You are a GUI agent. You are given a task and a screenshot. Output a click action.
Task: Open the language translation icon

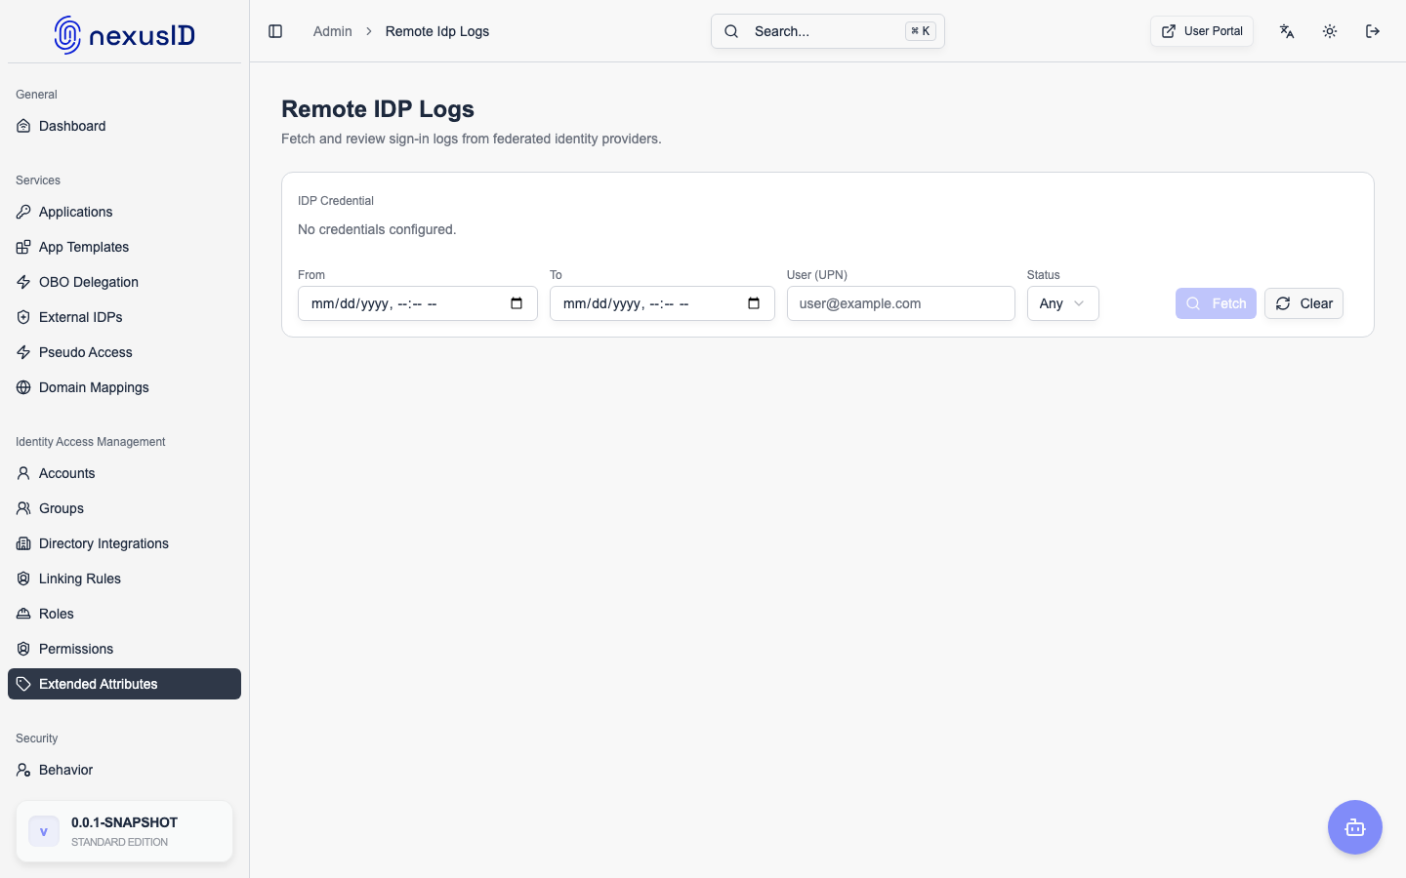click(x=1287, y=31)
